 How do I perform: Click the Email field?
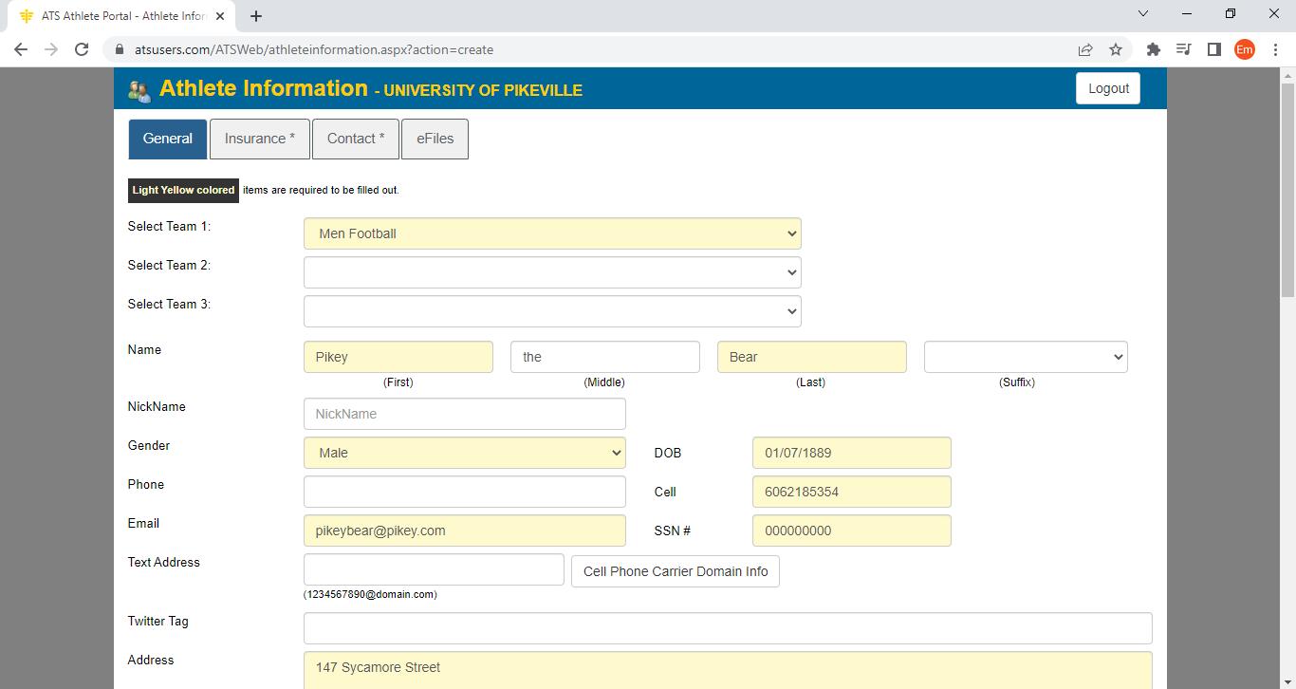point(465,531)
